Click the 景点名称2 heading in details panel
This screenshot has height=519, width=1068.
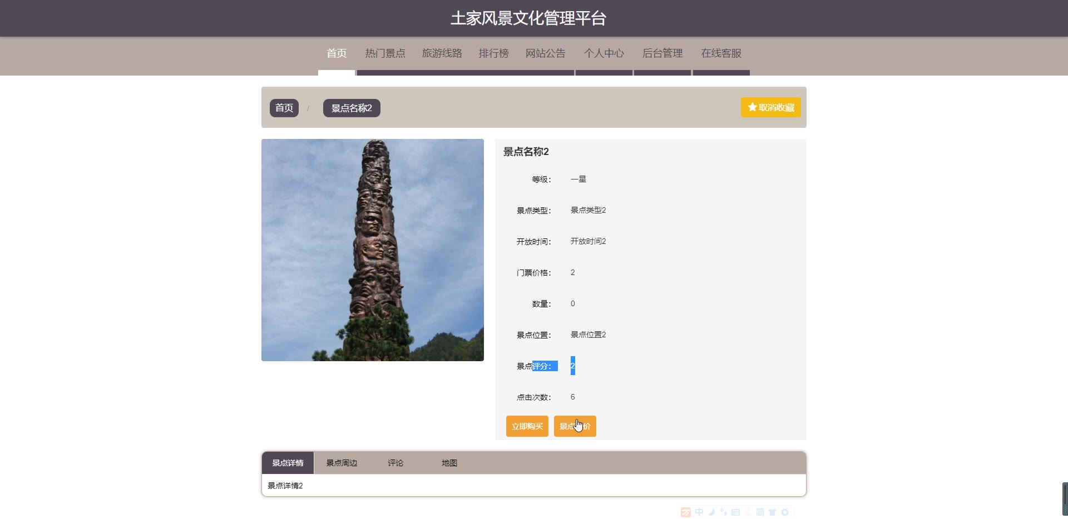click(526, 152)
